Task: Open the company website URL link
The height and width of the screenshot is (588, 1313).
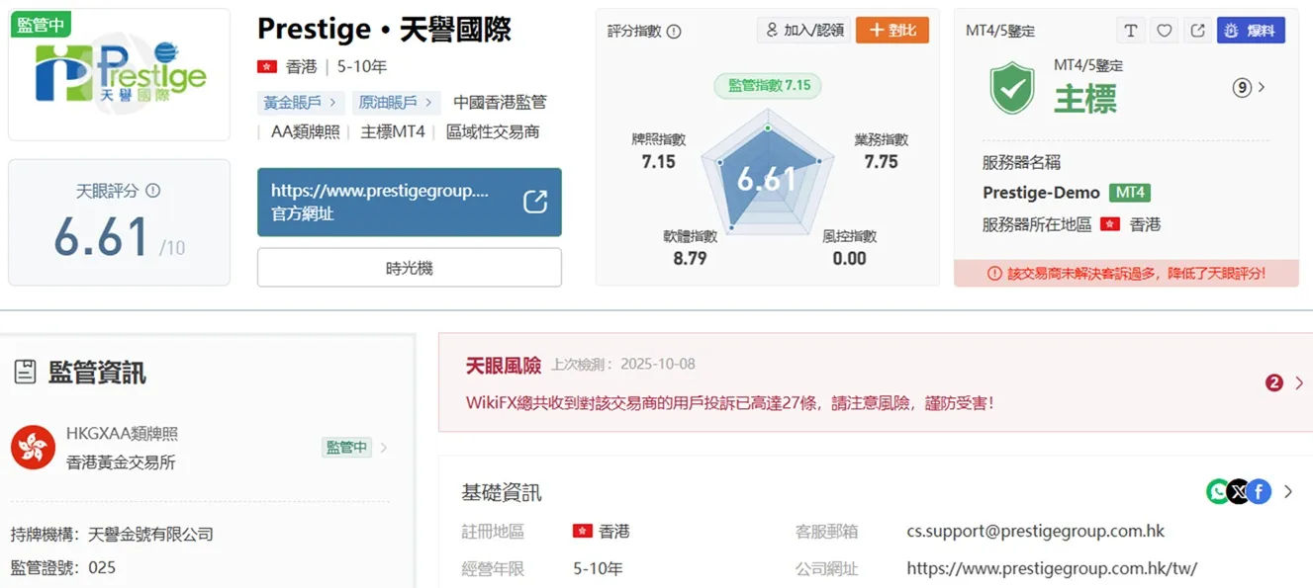Action: (1052, 568)
